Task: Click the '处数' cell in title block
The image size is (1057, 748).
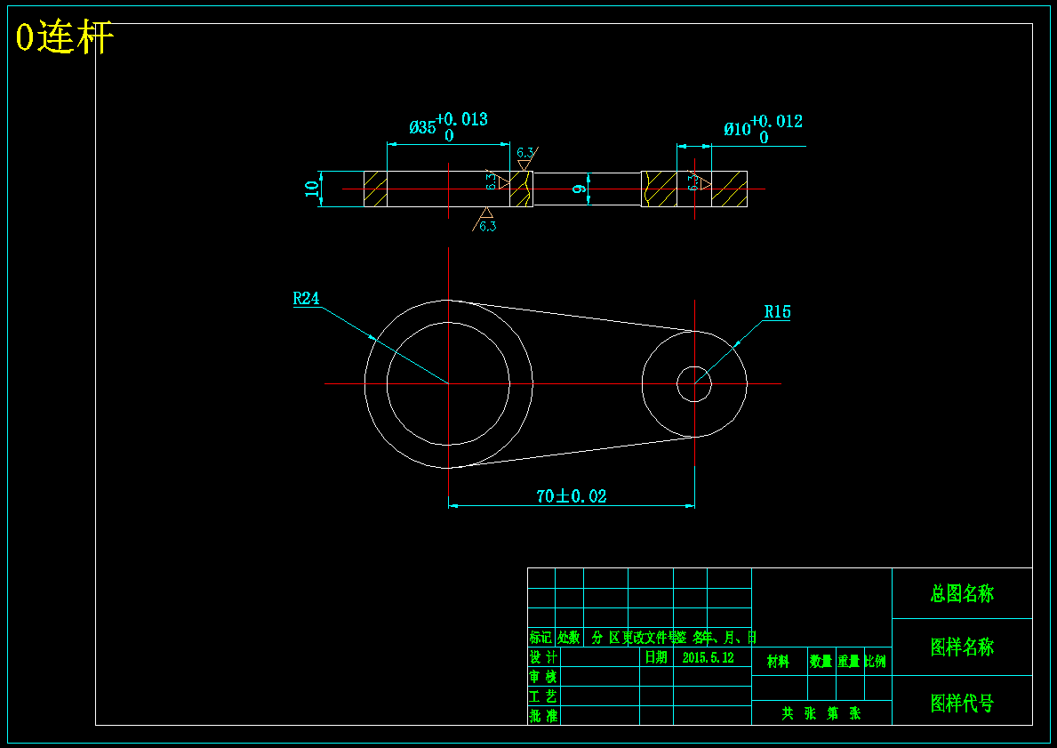Action: click(x=568, y=638)
